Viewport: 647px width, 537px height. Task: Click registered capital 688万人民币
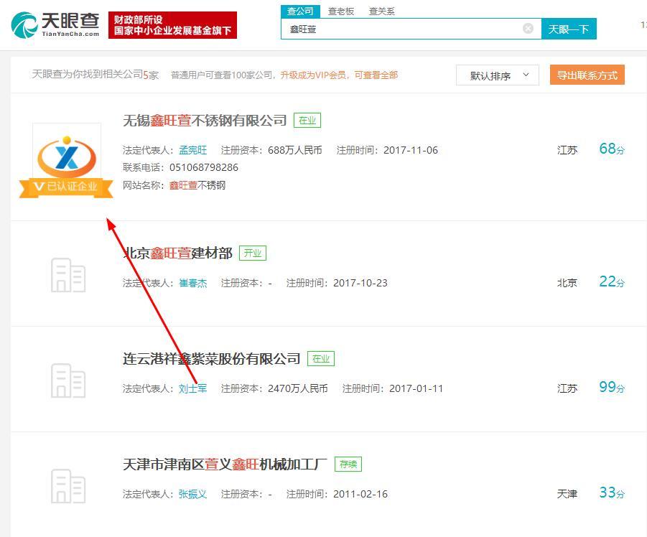(x=294, y=150)
